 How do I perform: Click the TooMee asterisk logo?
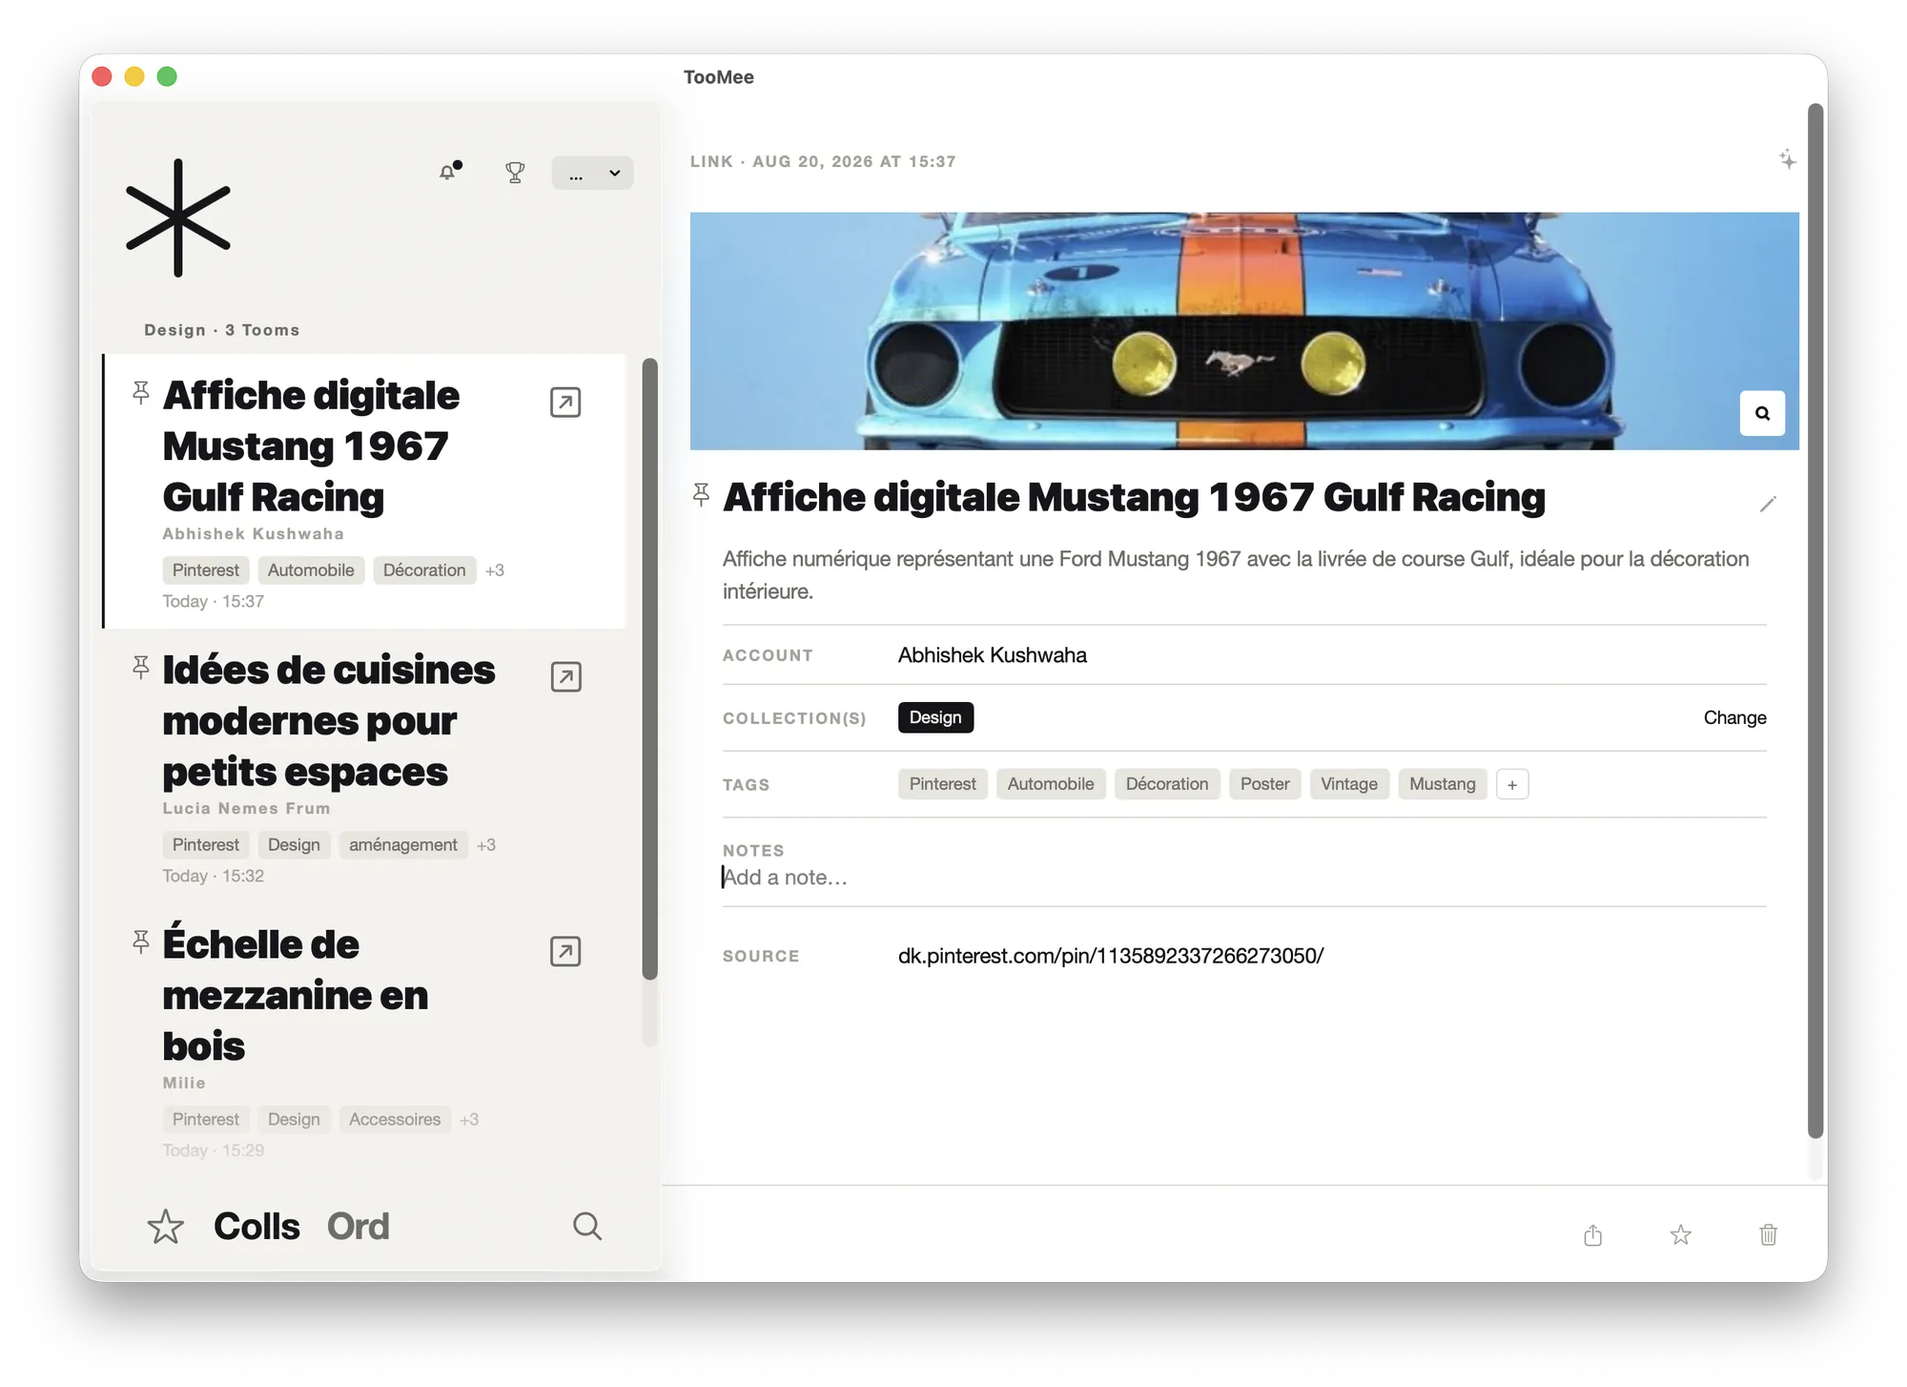click(x=178, y=217)
